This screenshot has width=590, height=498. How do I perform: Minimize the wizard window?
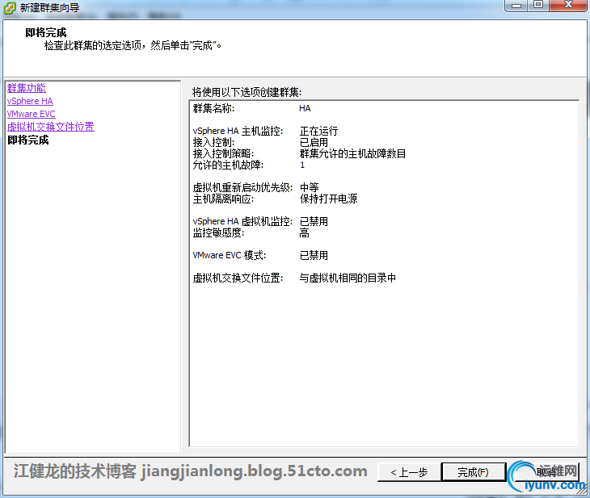tap(516, 6)
